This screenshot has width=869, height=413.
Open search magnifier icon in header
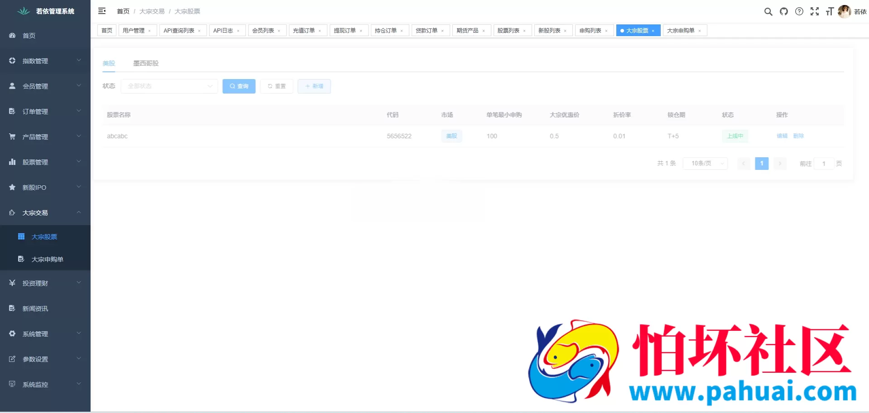coord(768,11)
